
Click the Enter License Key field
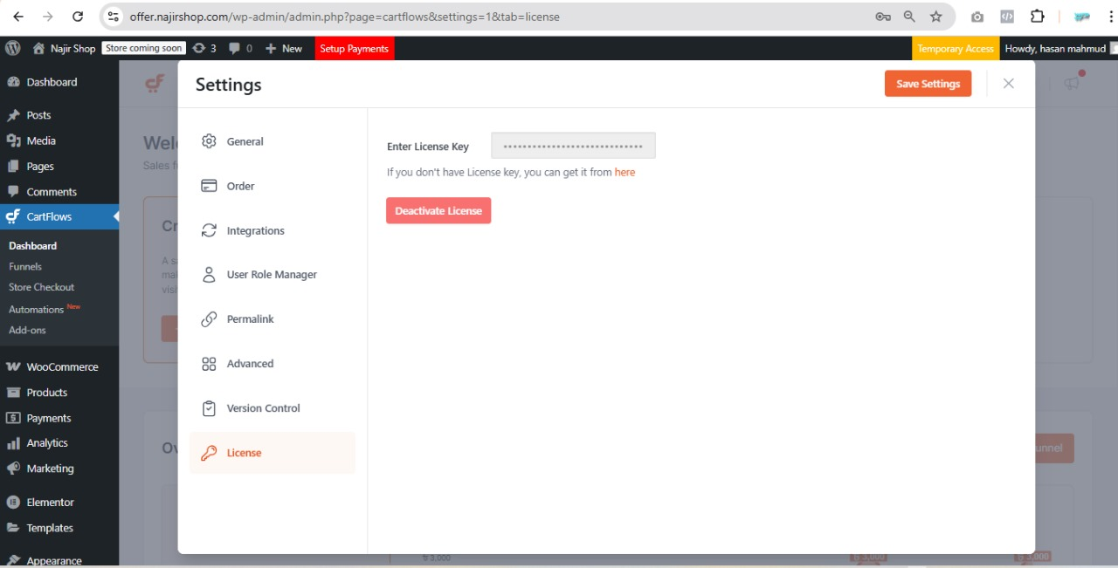coord(573,146)
